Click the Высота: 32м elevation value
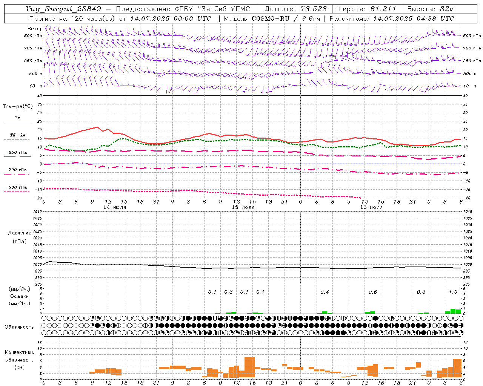Image resolution: width=483 pixels, height=386 pixels. coord(431,9)
